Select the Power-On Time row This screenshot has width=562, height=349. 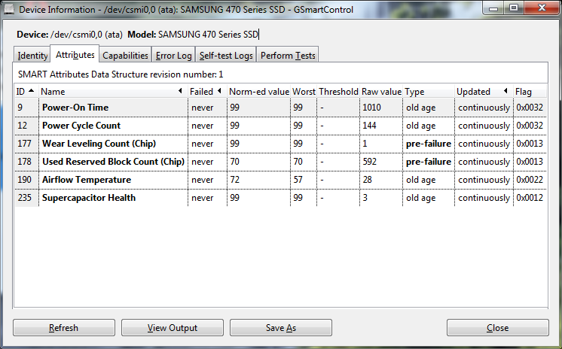point(281,108)
